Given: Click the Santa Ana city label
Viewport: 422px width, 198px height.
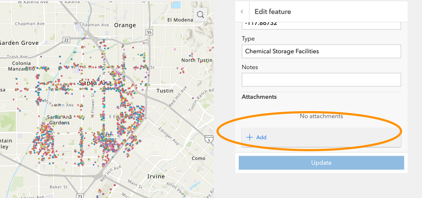Looking at the screenshot, I should [x=95, y=83].
